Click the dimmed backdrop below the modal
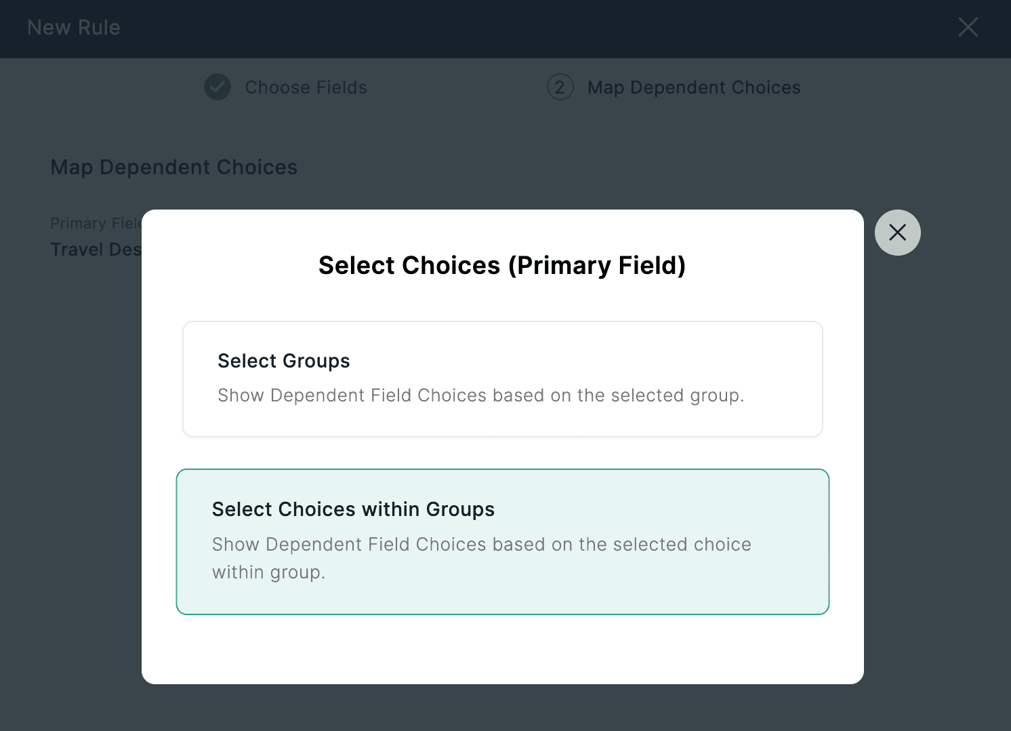The width and height of the screenshot is (1011, 731). (502, 709)
